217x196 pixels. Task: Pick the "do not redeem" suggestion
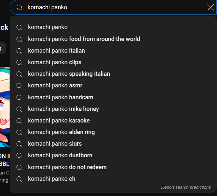(x=67, y=167)
